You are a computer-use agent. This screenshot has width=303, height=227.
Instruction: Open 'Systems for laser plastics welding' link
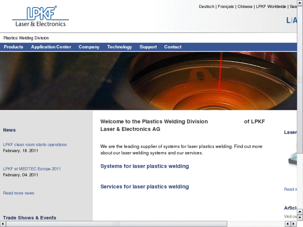click(145, 166)
